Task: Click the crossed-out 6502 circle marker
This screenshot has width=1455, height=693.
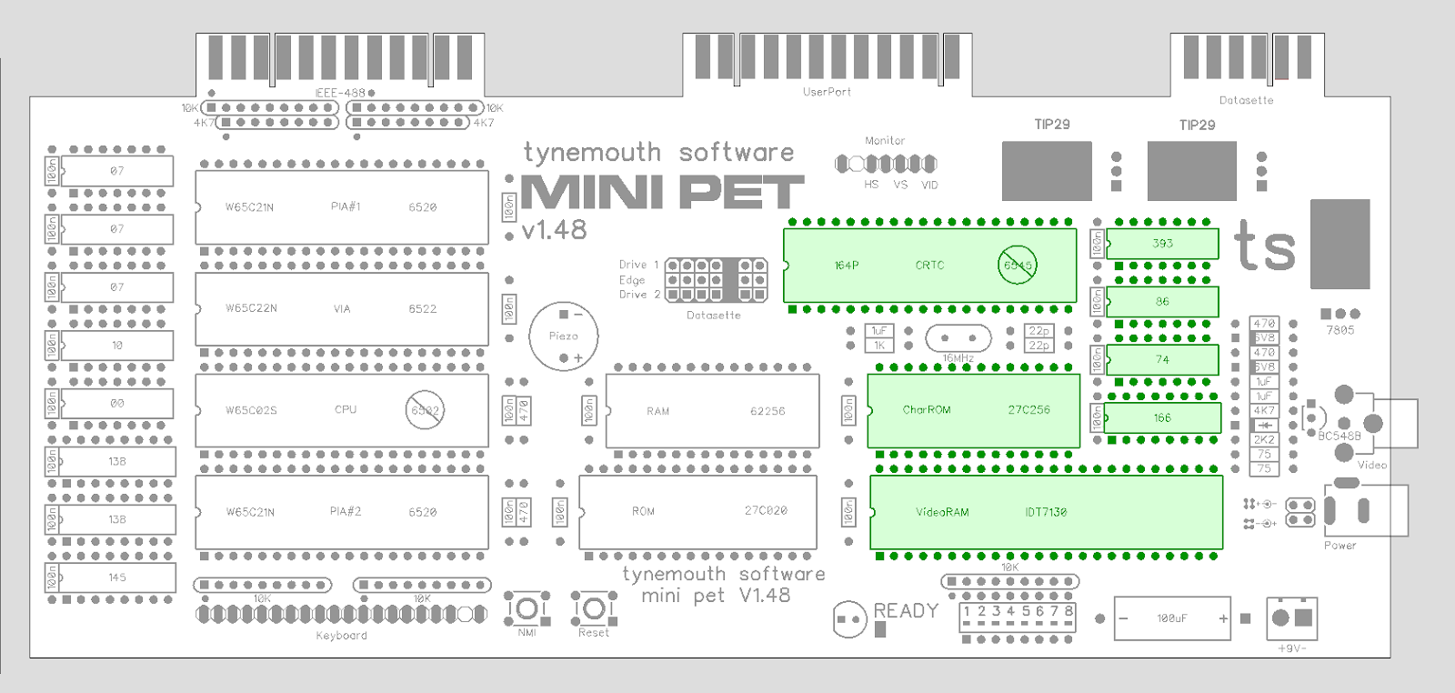Action: [x=425, y=410]
